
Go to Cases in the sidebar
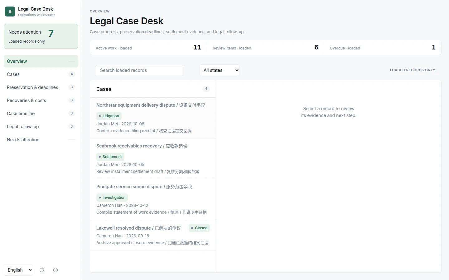41,74
